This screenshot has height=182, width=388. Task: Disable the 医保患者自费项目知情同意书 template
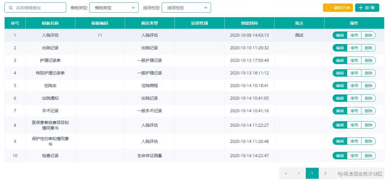pyautogui.click(x=354, y=125)
